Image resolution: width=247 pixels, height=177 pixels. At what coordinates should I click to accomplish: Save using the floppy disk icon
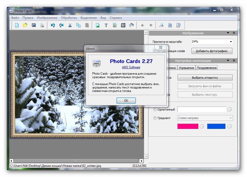[x=34, y=26]
